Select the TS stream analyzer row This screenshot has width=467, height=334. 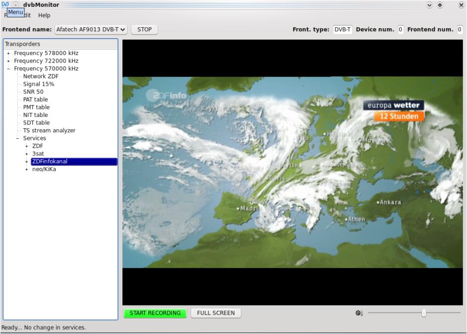(49, 131)
